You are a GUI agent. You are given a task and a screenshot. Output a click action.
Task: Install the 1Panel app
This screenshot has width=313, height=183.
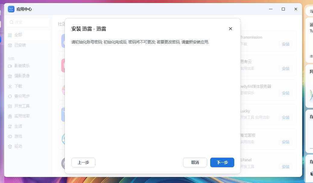coord(286,167)
